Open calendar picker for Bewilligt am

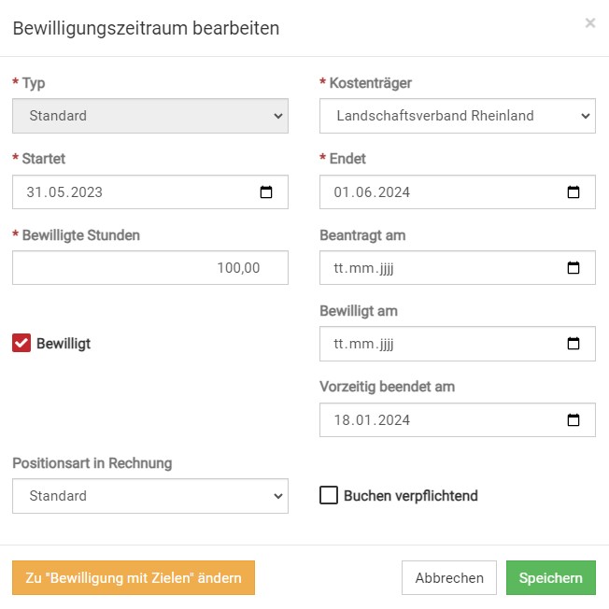click(574, 344)
